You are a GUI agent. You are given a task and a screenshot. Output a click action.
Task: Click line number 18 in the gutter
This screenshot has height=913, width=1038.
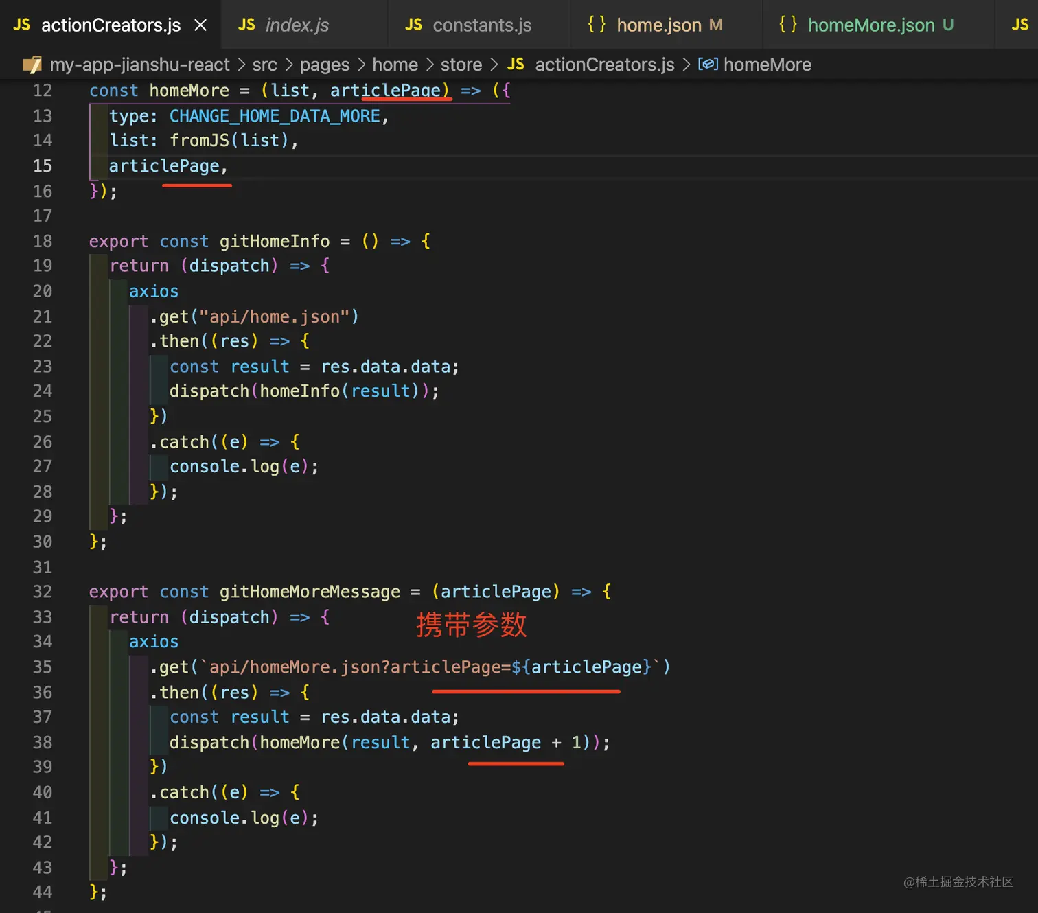43,242
